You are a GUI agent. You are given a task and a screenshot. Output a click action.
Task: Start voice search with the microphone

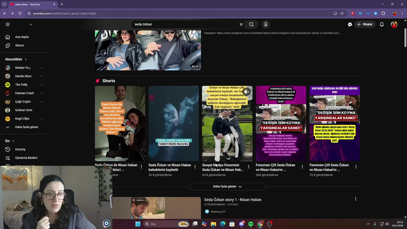pos(266,24)
